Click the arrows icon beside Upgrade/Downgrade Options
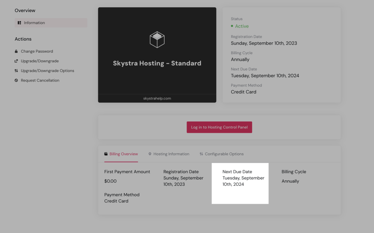The height and width of the screenshot is (233, 374). point(16,71)
